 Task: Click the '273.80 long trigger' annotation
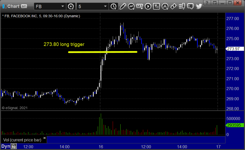coord(64,44)
